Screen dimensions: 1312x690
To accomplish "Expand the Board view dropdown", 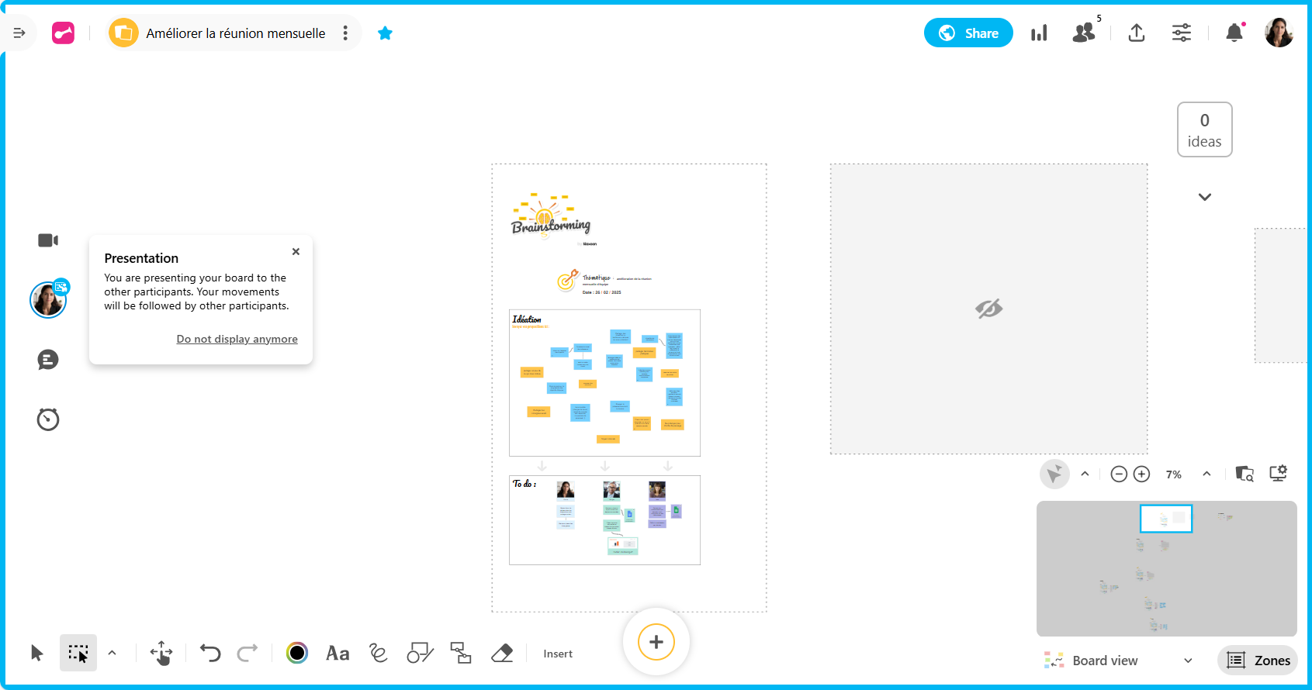I will point(1187,661).
